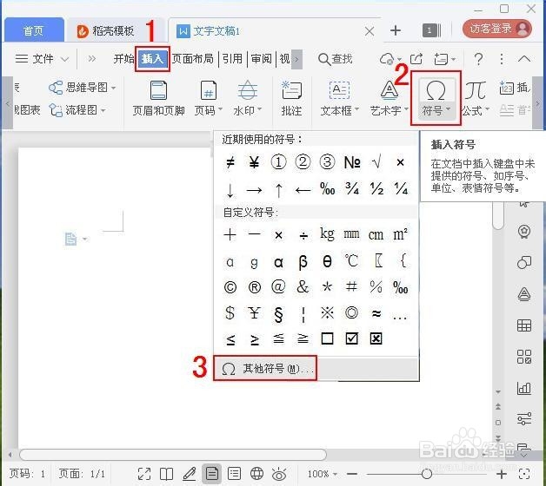Insert the ½ fraction symbol
This screenshot has width=546, height=486.
(x=376, y=189)
